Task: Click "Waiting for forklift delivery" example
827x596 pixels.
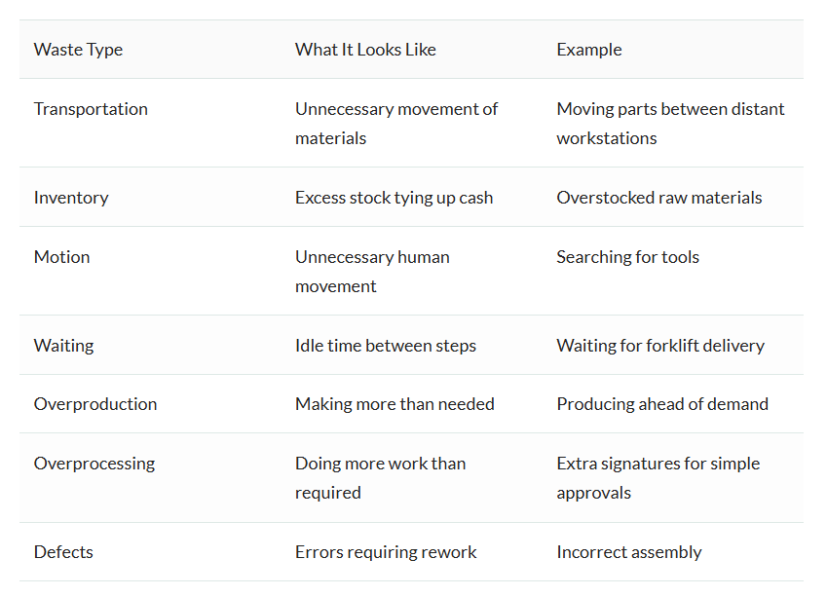Action: [x=659, y=346]
